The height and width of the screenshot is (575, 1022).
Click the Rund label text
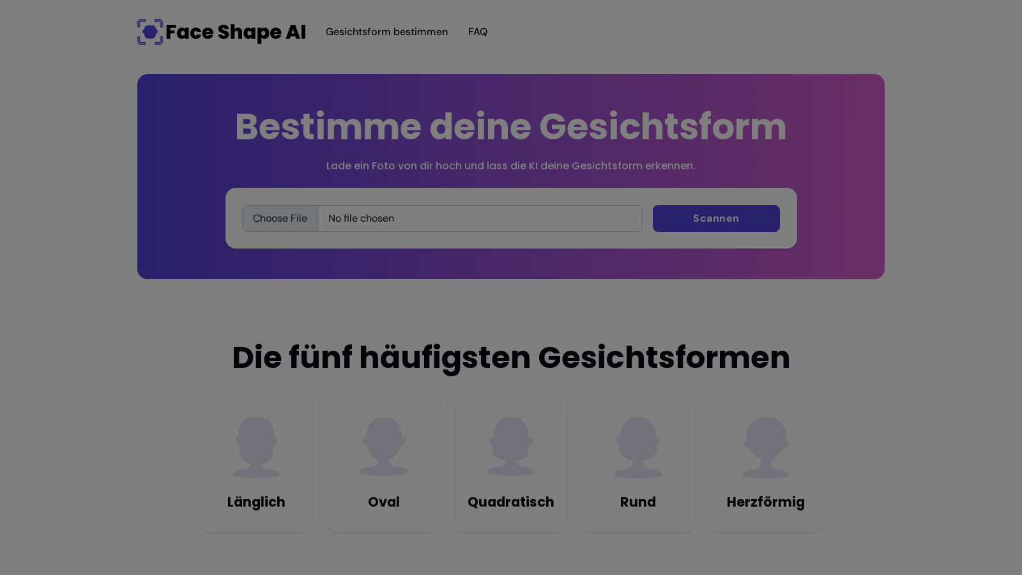click(638, 502)
